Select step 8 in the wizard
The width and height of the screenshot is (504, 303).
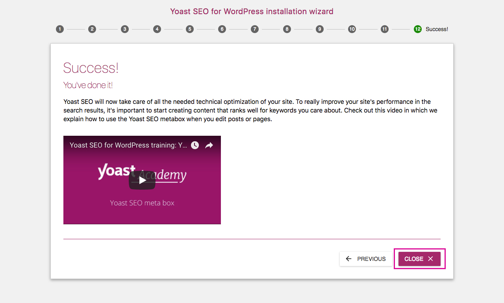coord(287,29)
